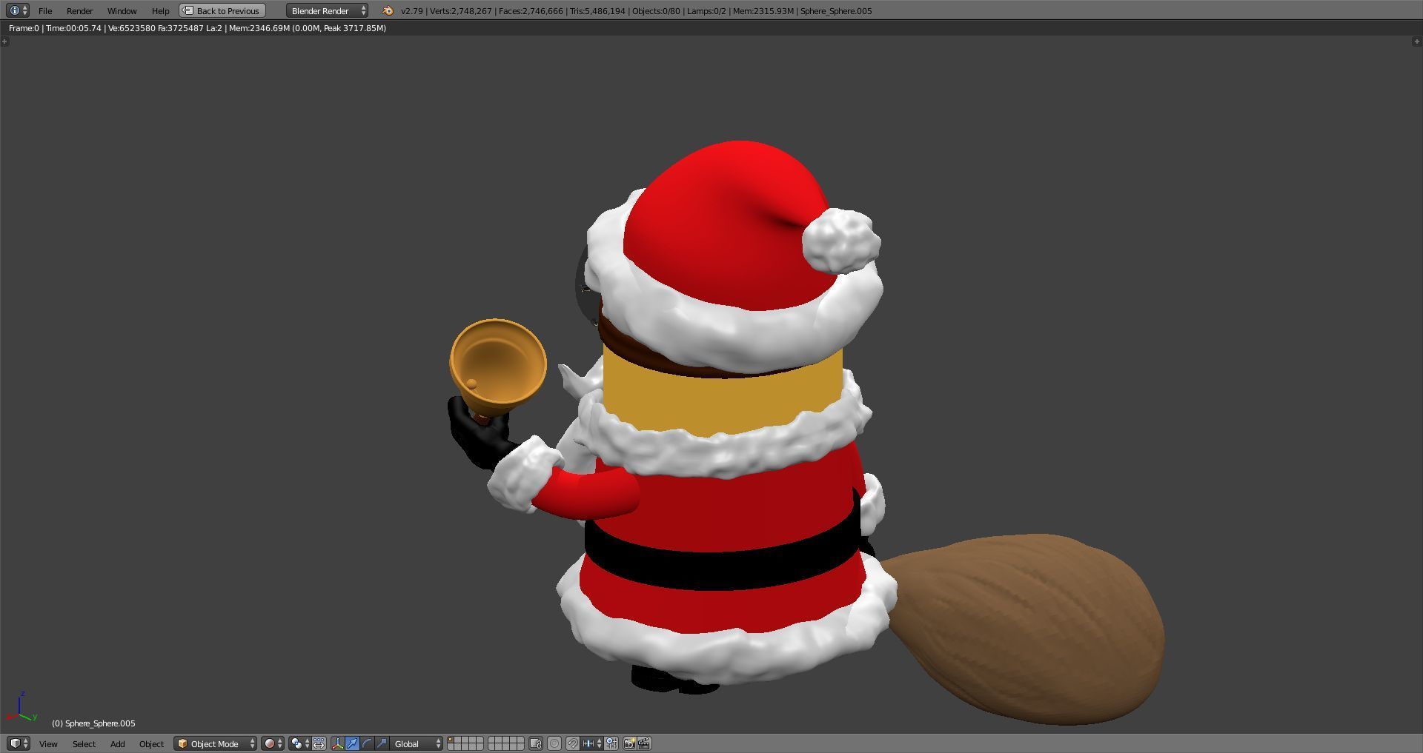Click the proportional editing icon
This screenshot has height=753, width=1423.
pyautogui.click(x=554, y=743)
